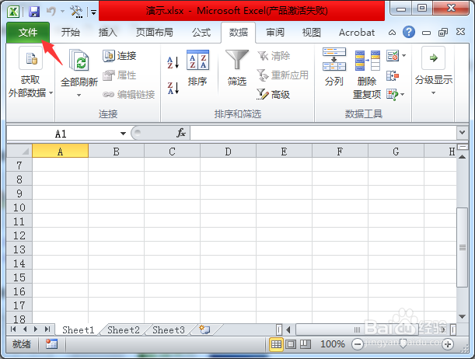Image resolution: width=475 pixels, height=359 pixels.
Task: Select row 10 header
Action: (x=19, y=207)
